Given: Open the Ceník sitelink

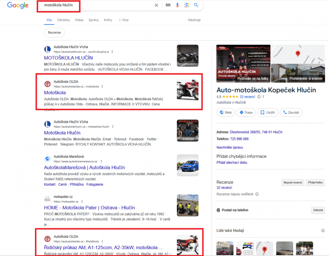Looking at the screenshot, I should (x=63, y=184).
